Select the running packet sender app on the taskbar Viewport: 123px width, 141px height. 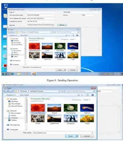point(34,74)
